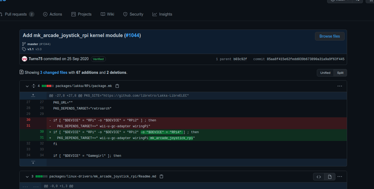Image resolution: width=374 pixels, height=189 pixels.
Task: Collapse the Readme.md file diff
Action: [27, 177]
